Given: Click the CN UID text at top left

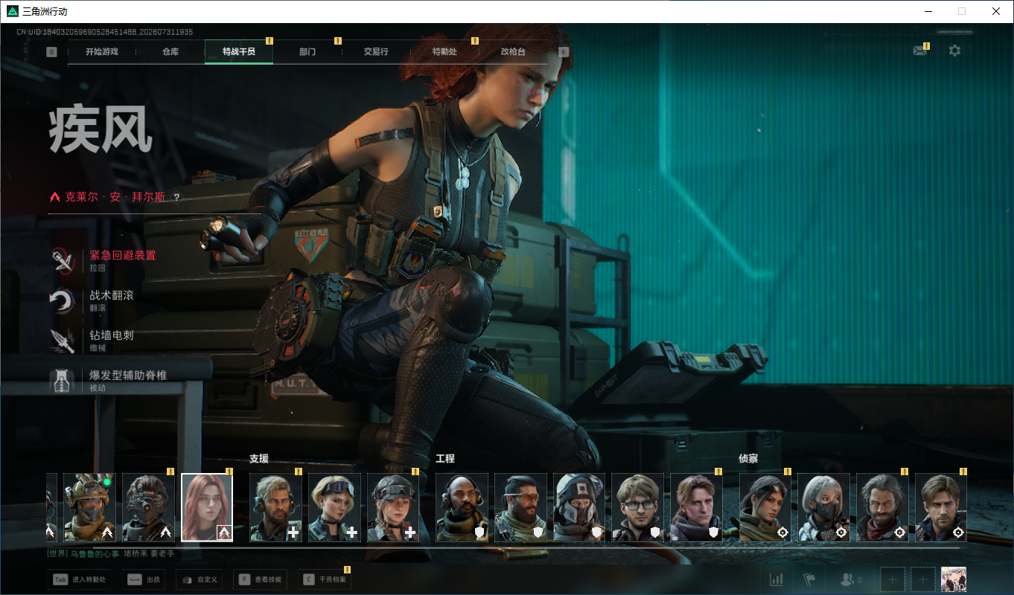Looking at the screenshot, I should [105, 32].
